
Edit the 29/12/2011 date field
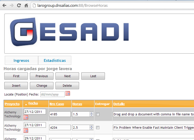35,138
